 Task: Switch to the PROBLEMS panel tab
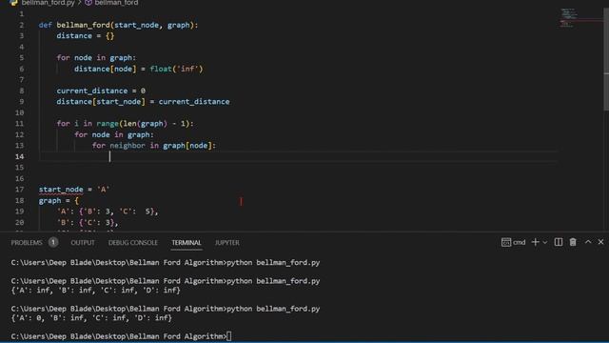coord(27,243)
